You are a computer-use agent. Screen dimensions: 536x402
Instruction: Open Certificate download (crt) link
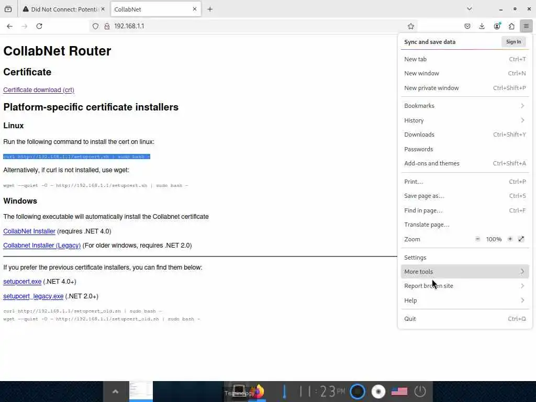(x=39, y=90)
